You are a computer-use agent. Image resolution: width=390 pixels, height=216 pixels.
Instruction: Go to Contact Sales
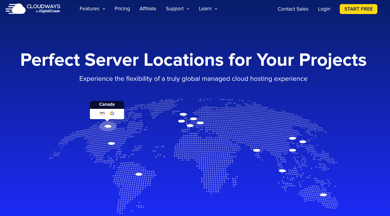pyautogui.click(x=293, y=9)
